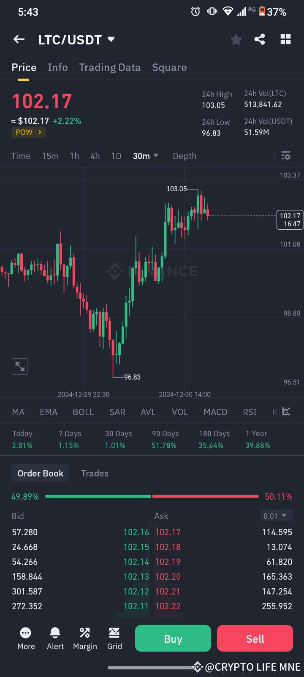Screen dimensions: 304x677
Task: Tap the star to favorite LTC/USDT
Action: pyautogui.click(x=236, y=39)
